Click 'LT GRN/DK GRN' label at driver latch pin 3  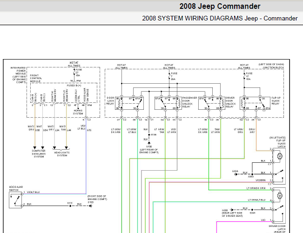pyautogui.click(x=256, y=188)
